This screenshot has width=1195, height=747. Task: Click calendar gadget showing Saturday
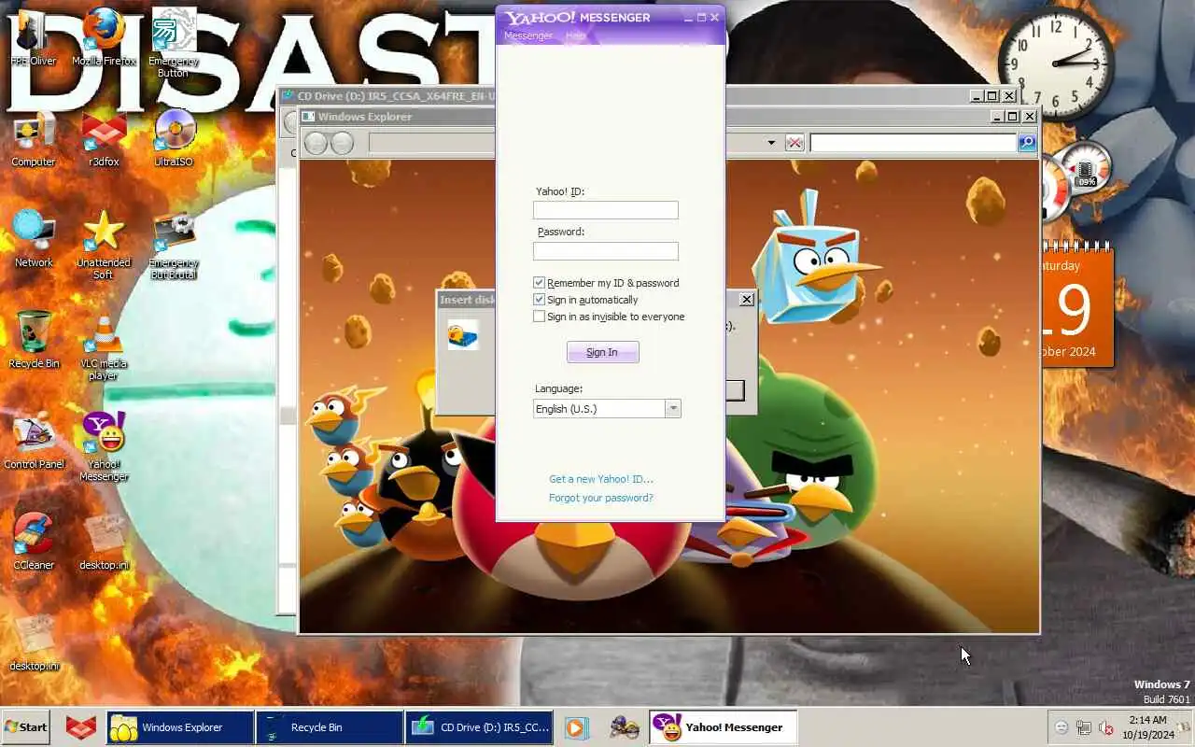click(1077, 307)
